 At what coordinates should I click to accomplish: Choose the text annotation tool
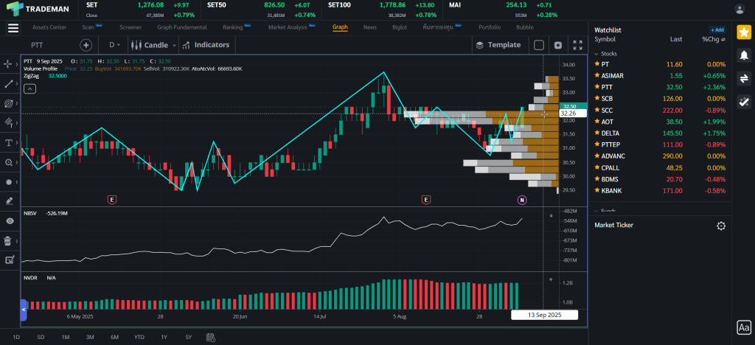point(10,142)
